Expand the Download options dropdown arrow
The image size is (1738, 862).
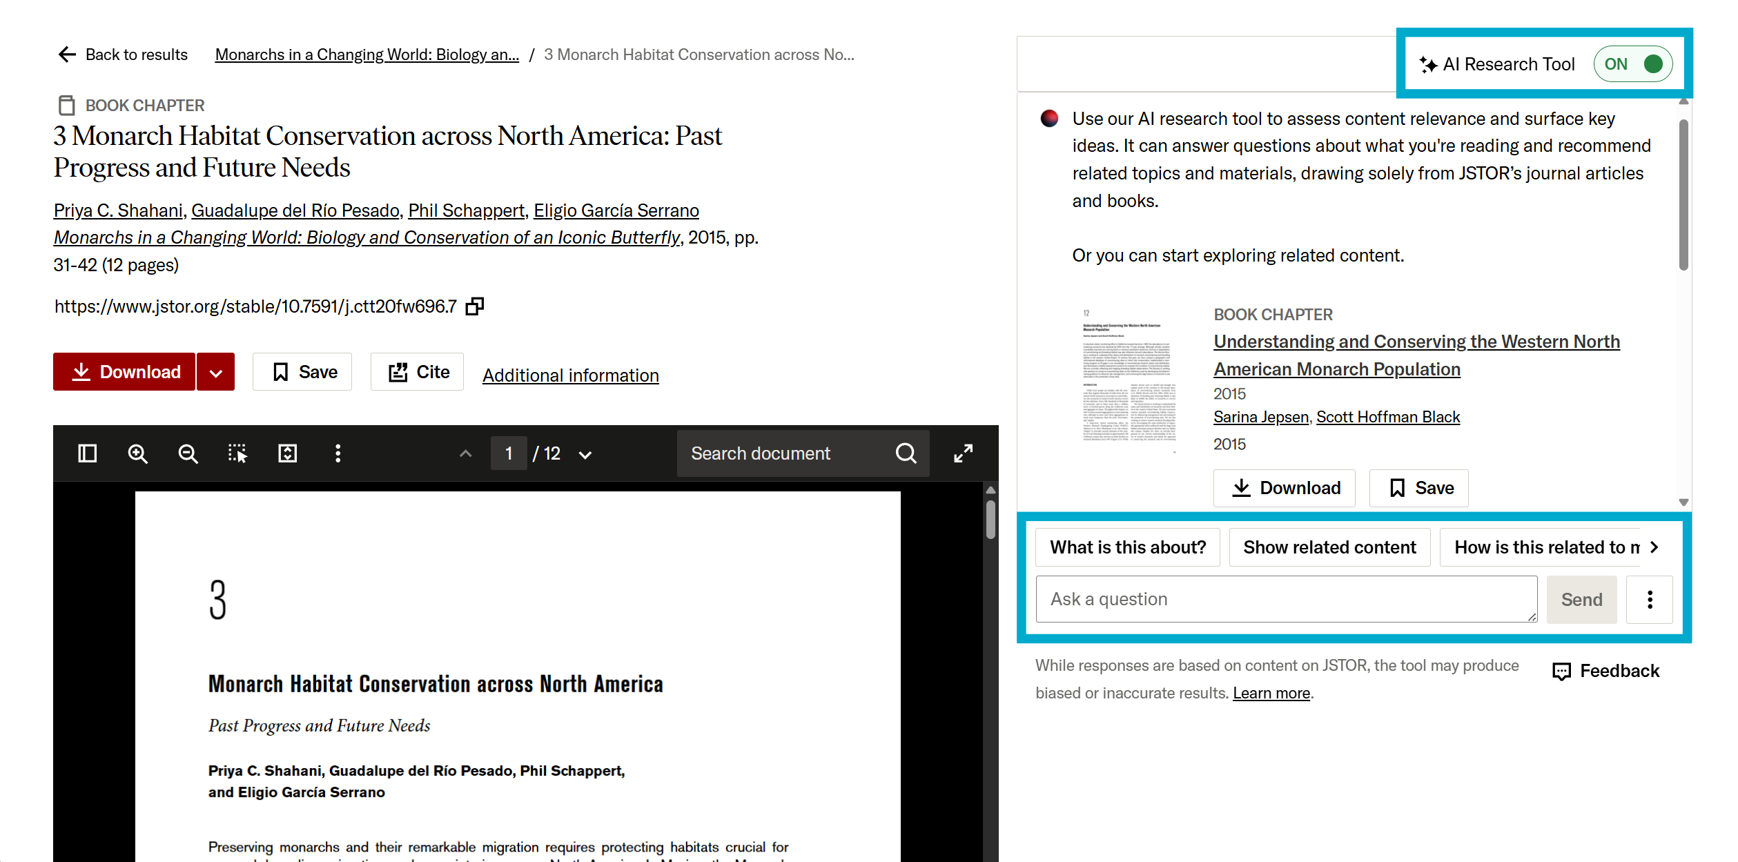pyautogui.click(x=216, y=372)
